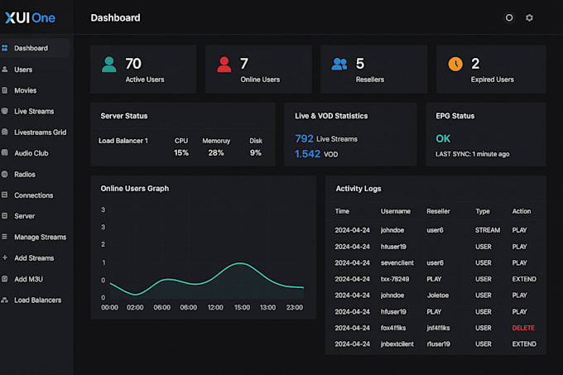Click the Time column header in Activity Logs
The width and height of the screenshot is (563, 375).
(x=342, y=211)
